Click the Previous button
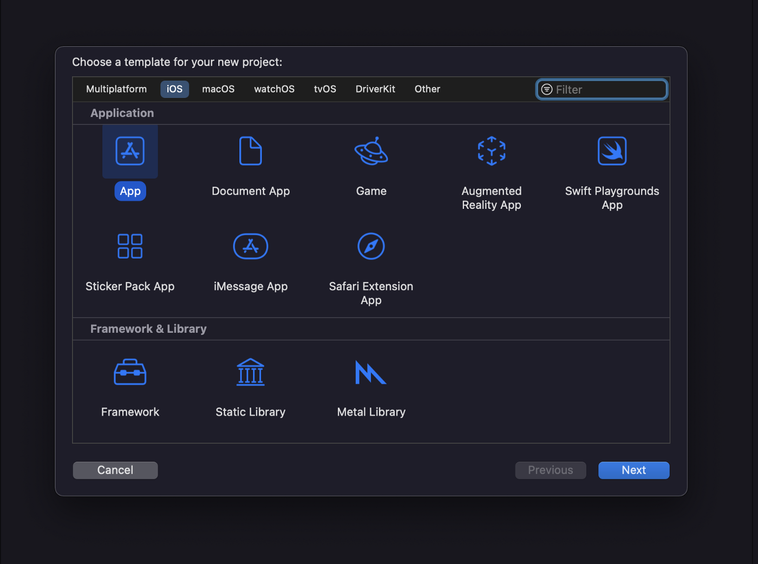Viewport: 758px width, 564px height. pos(551,470)
